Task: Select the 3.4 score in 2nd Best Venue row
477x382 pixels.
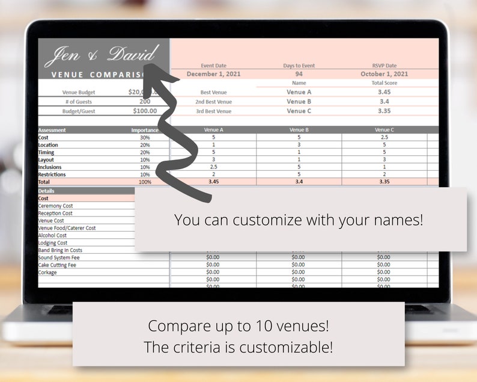Action: click(x=384, y=102)
